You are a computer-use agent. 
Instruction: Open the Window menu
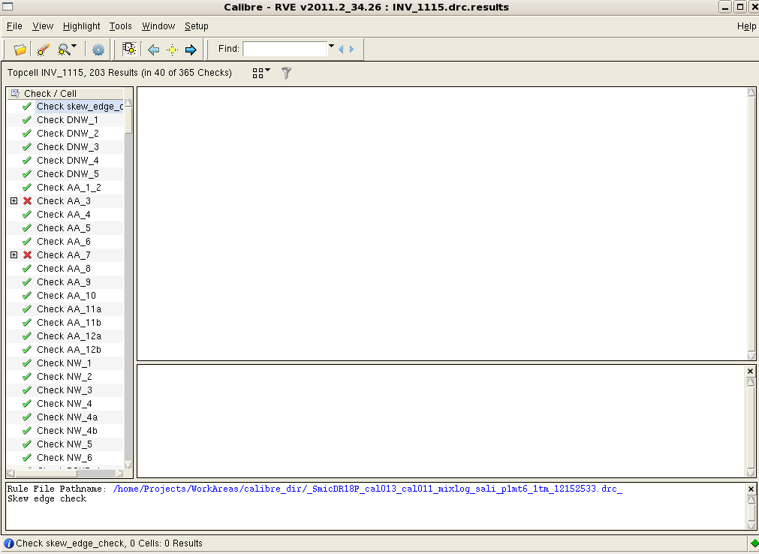point(158,26)
